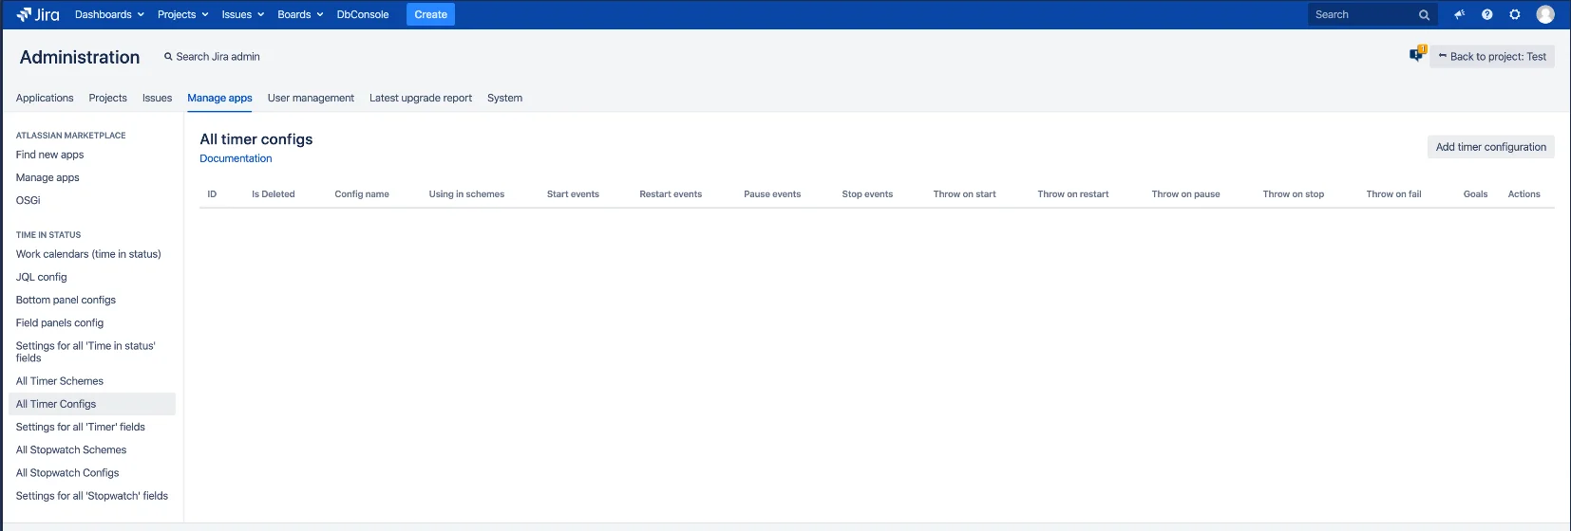The height and width of the screenshot is (531, 1571).
Task: Open Field panels config
Action: (x=60, y=322)
